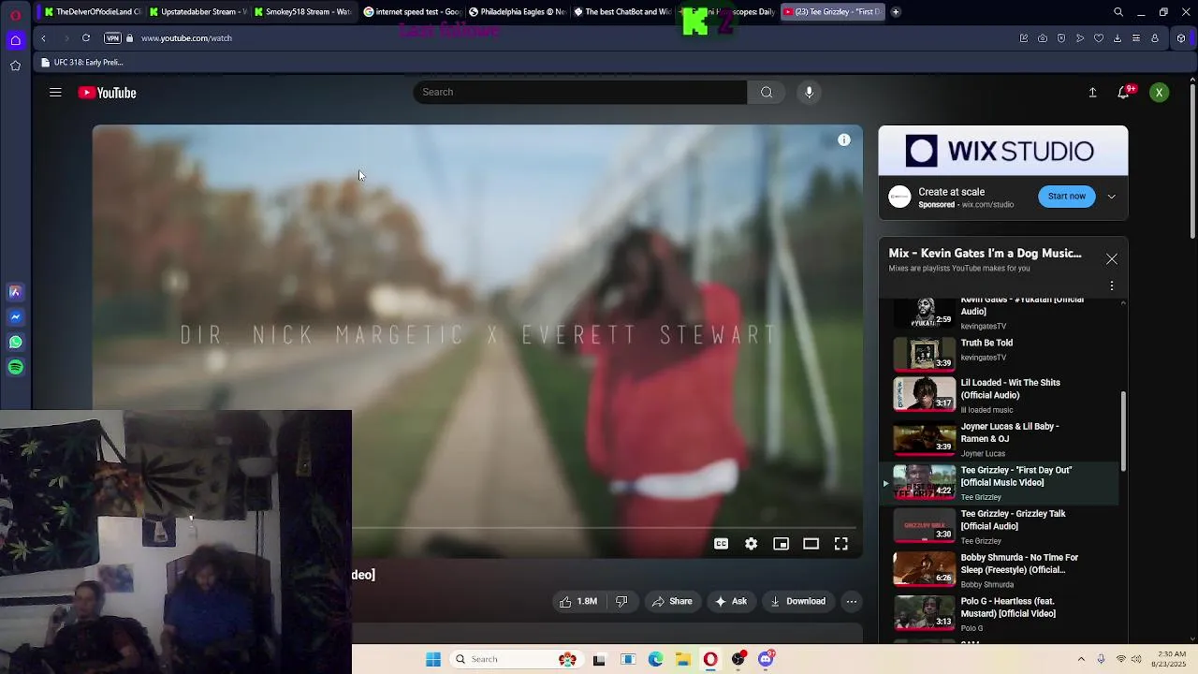Open browser tab search magnifier
Screen dimensions: 1198x674
[1118, 12]
